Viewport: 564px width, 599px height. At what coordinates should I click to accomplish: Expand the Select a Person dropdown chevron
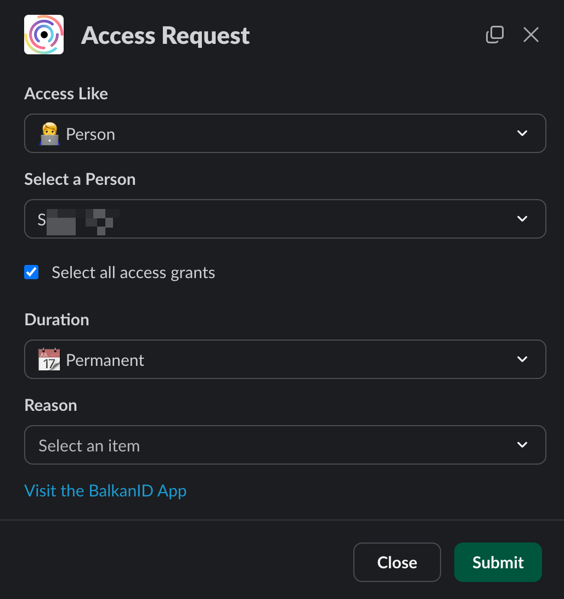(x=522, y=219)
